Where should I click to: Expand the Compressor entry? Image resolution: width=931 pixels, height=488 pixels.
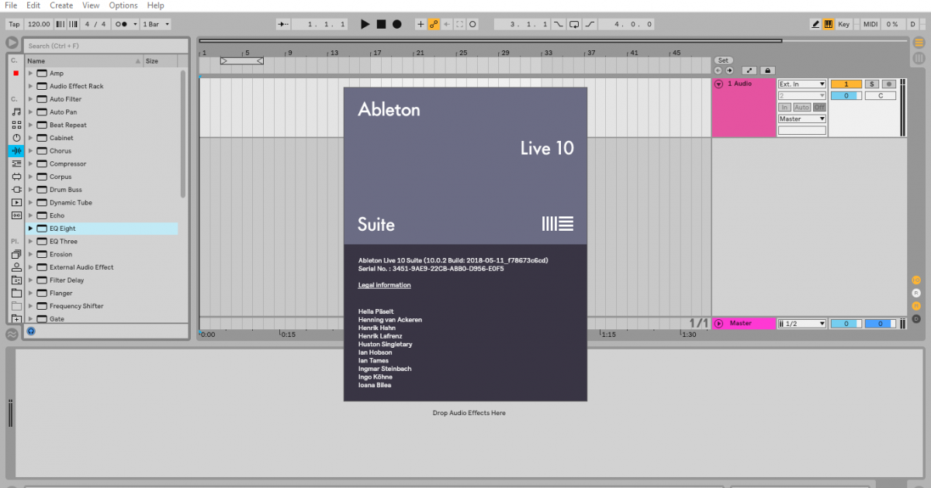[30, 163]
